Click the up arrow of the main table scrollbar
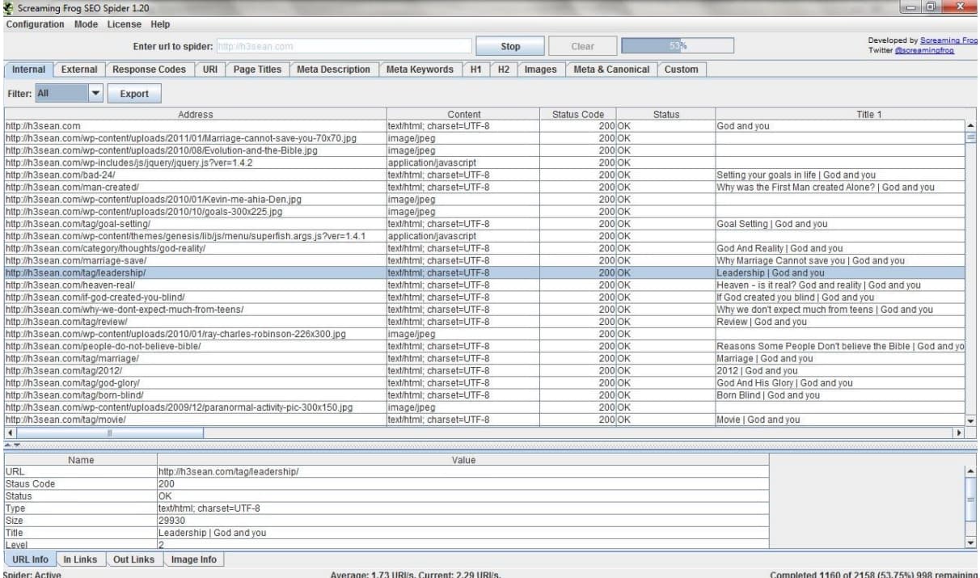This screenshot has height=578, width=980. (x=971, y=125)
